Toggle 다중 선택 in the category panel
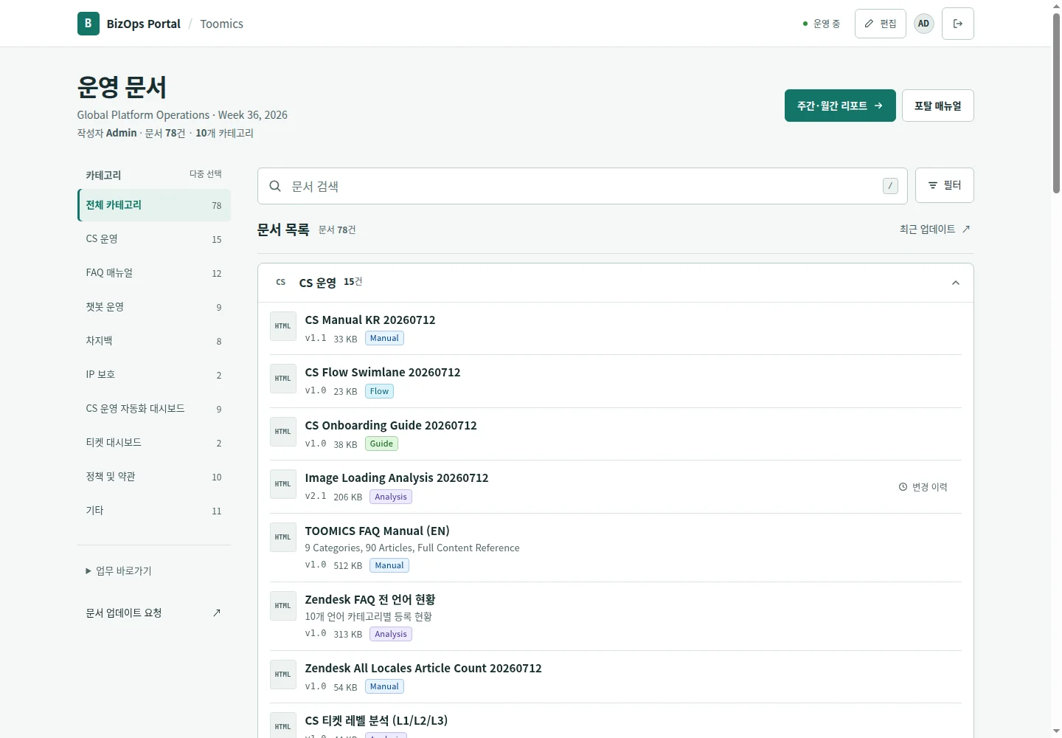 click(x=205, y=174)
